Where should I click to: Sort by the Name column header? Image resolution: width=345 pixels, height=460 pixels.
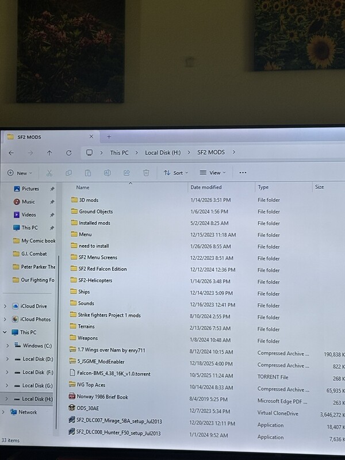[x=83, y=187]
